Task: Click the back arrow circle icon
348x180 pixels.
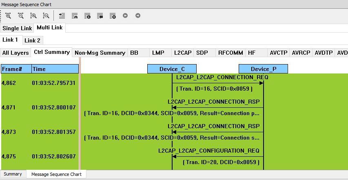Action: 125,16
